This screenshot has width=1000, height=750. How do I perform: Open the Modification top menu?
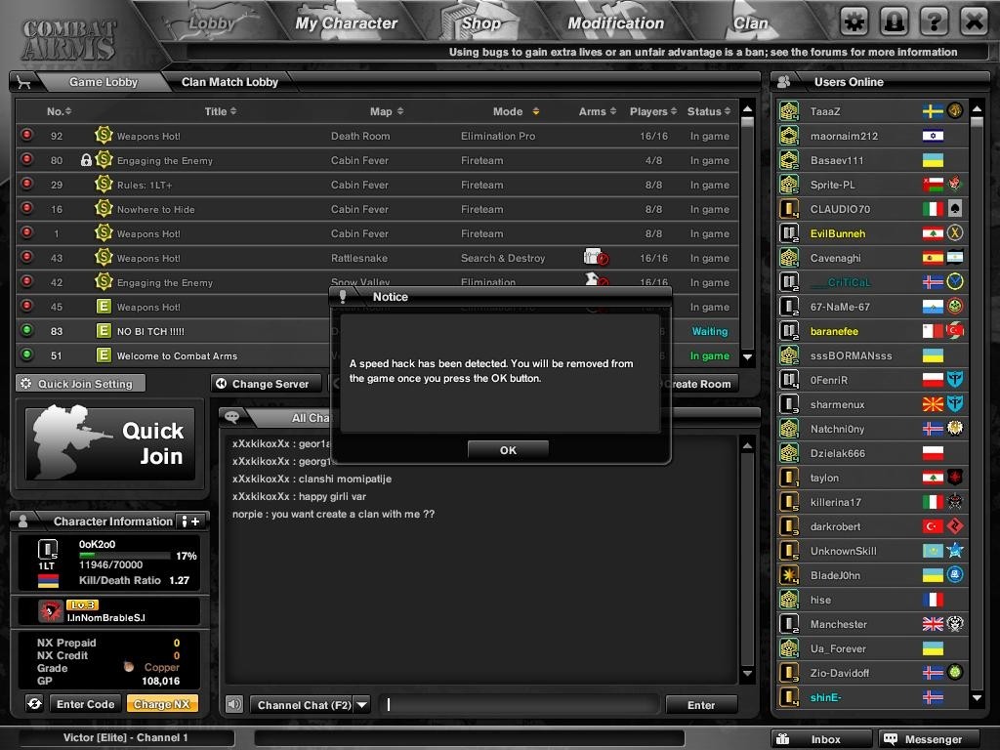point(616,23)
